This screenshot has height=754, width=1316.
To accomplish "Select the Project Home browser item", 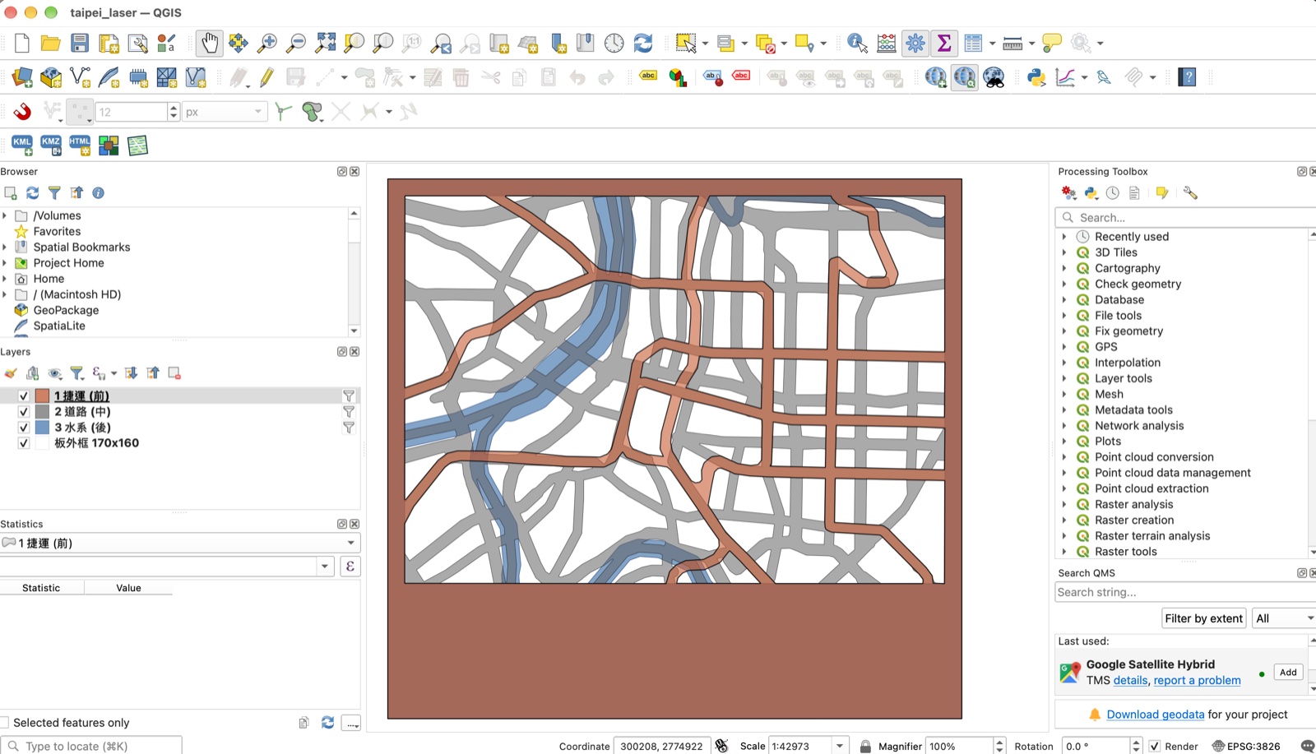I will click(x=69, y=263).
